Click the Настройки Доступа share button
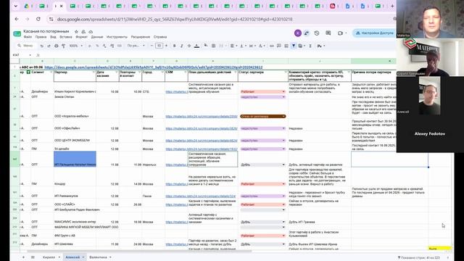The image size is (464, 261). (x=374, y=33)
